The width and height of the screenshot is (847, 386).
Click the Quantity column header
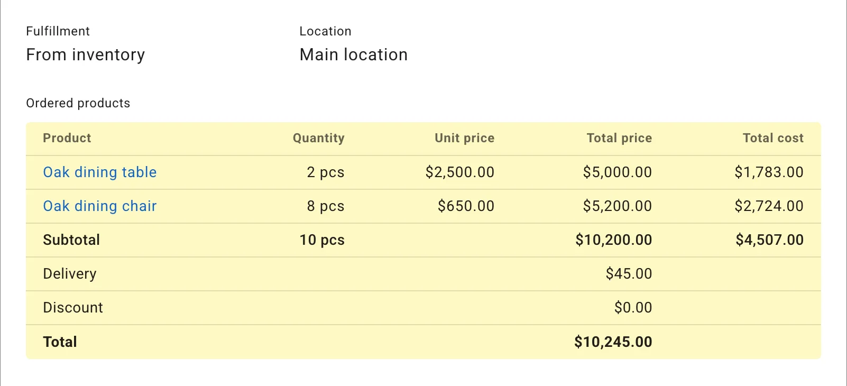click(318, 138)
